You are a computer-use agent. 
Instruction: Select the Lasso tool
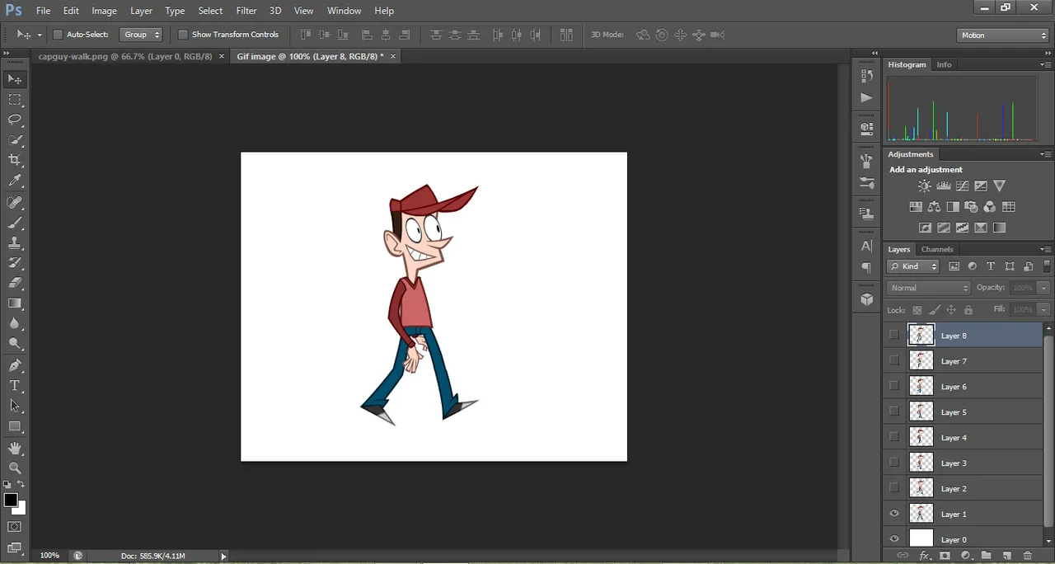(15, 120)
